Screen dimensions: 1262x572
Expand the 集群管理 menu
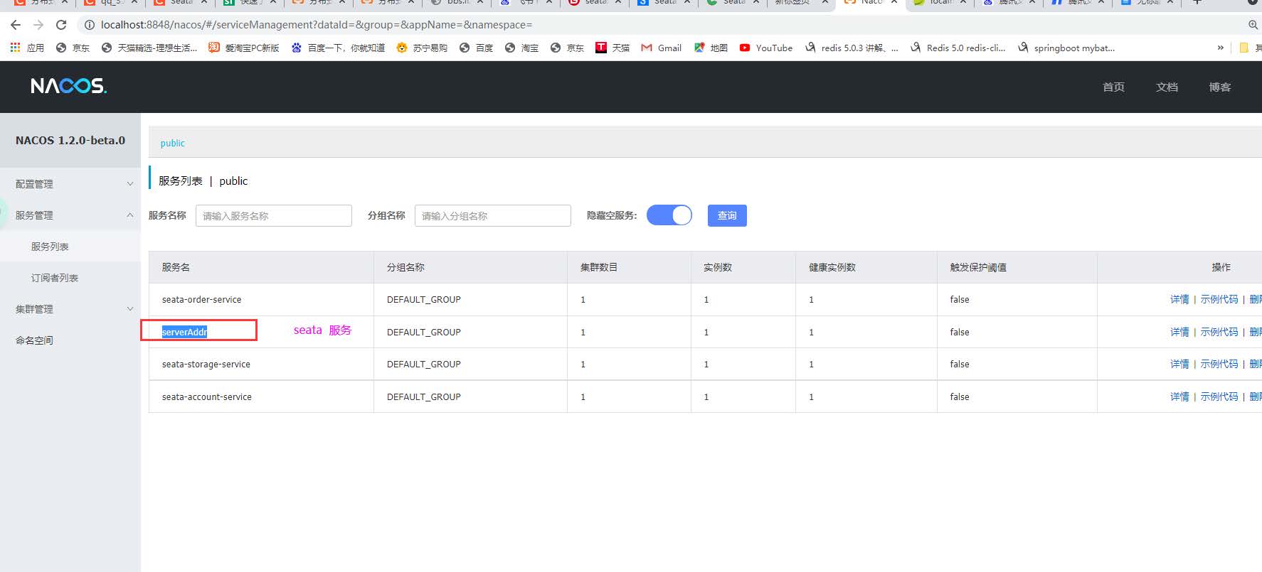(70, 308)
